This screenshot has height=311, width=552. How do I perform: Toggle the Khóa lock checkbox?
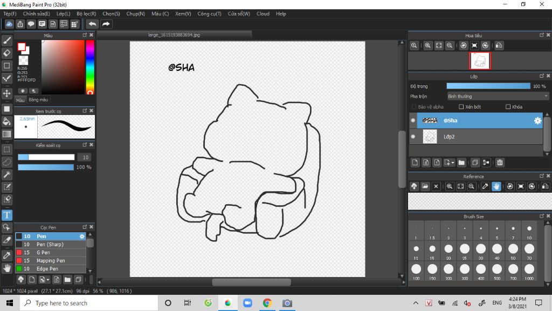508,106
